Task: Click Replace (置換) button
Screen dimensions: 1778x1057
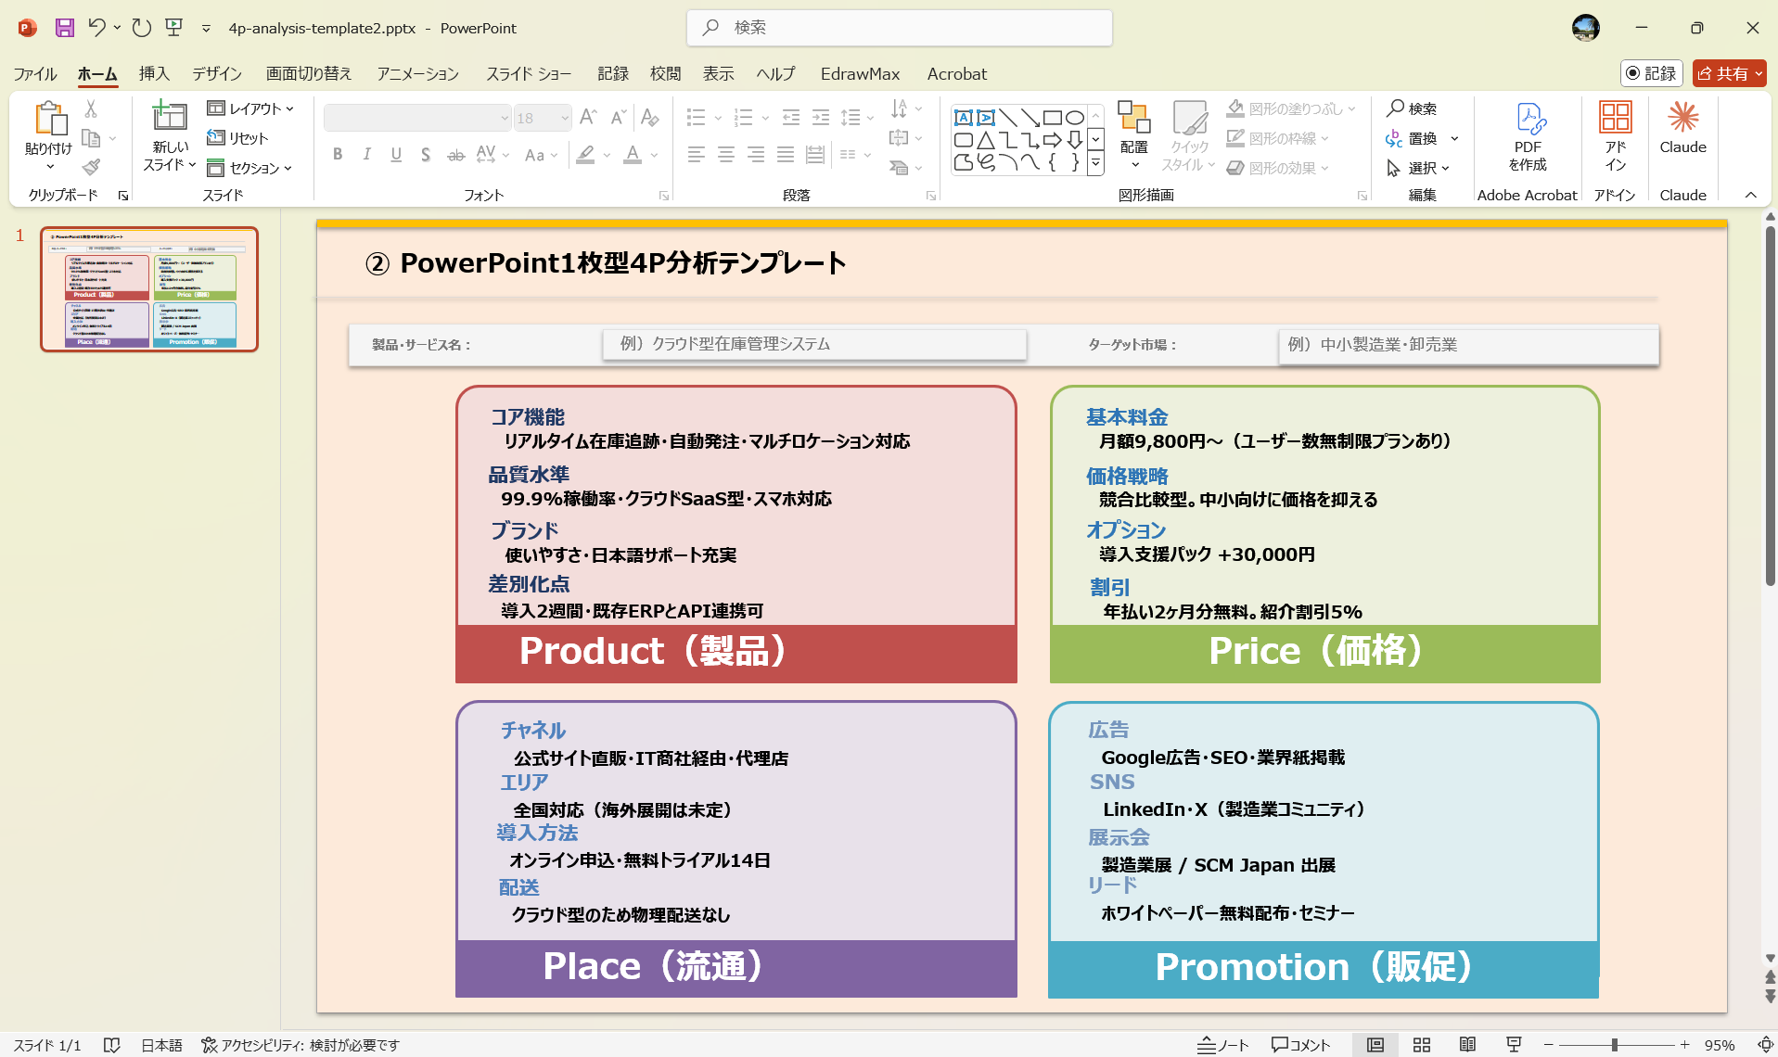Action: pos(1412,138)
